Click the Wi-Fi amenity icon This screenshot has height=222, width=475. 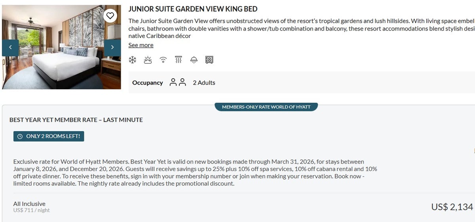163,60
